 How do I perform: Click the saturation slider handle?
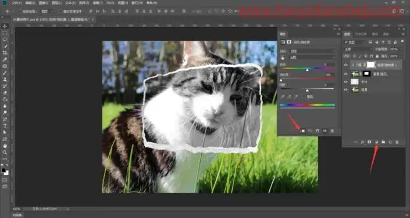(281, 80)
